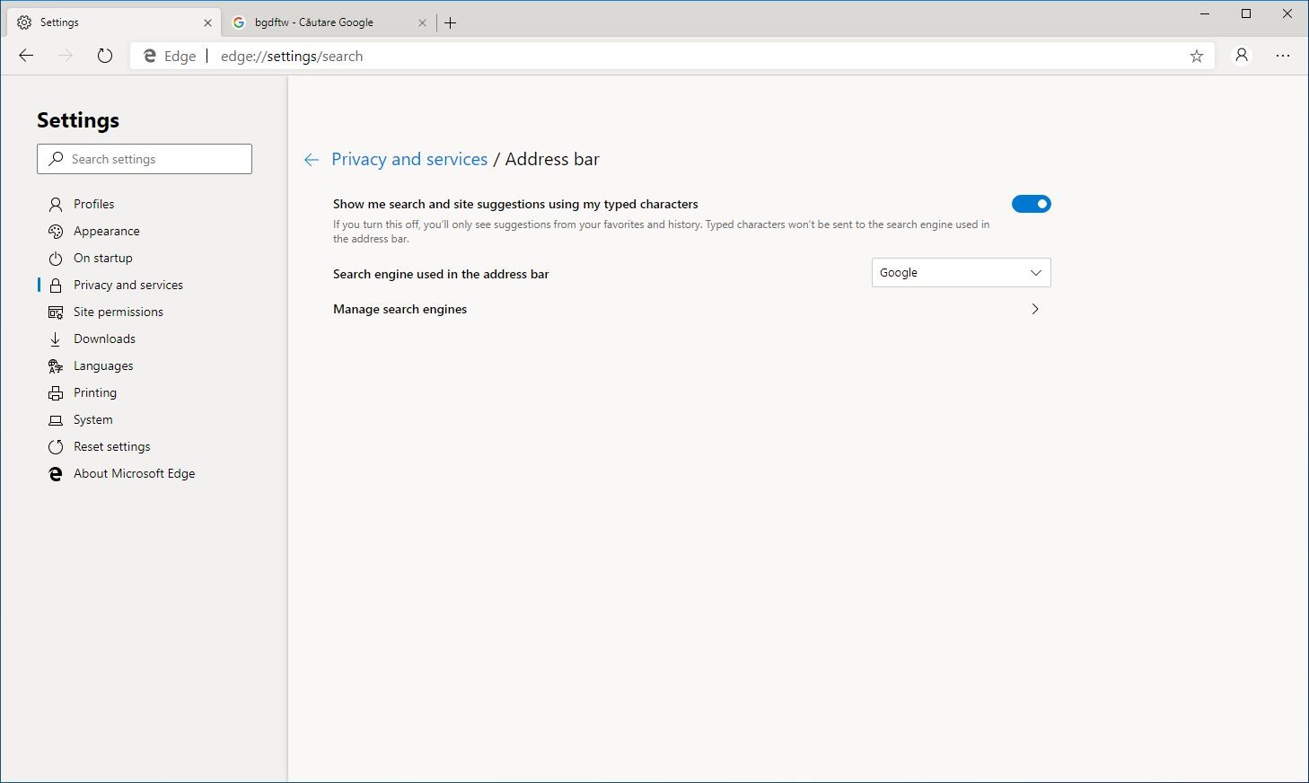Click back arrow beside Privacy and services
Image resolution: width=1309 pixels, height=783 pixels.
click(x=312, y=160)
